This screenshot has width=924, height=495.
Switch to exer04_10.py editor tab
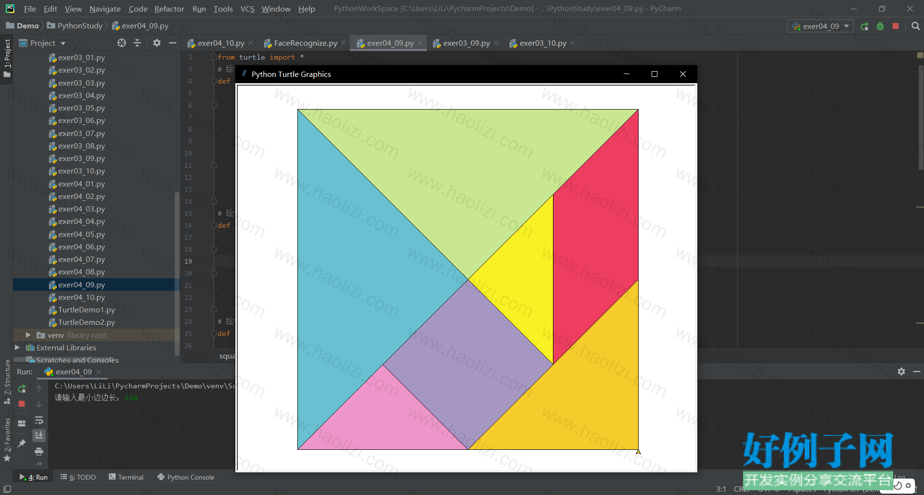click(220, 43)
